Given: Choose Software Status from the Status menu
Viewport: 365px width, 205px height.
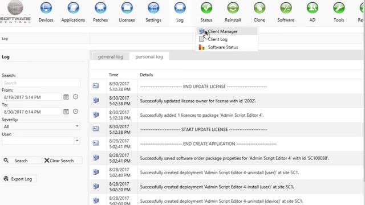Looking at the screenshot, I should click(227, 47).
